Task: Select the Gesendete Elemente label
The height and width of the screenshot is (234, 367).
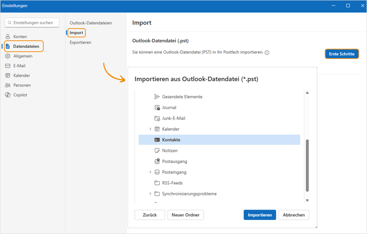Action: click(182, 97)
